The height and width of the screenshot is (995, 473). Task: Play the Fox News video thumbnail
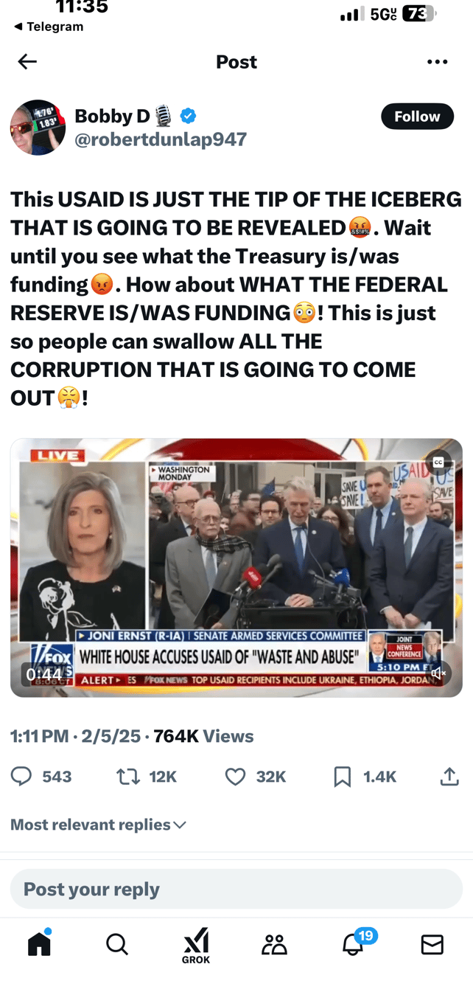[x=236, y=567]
